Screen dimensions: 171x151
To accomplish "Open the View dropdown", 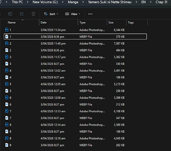I will coord(73,14).
